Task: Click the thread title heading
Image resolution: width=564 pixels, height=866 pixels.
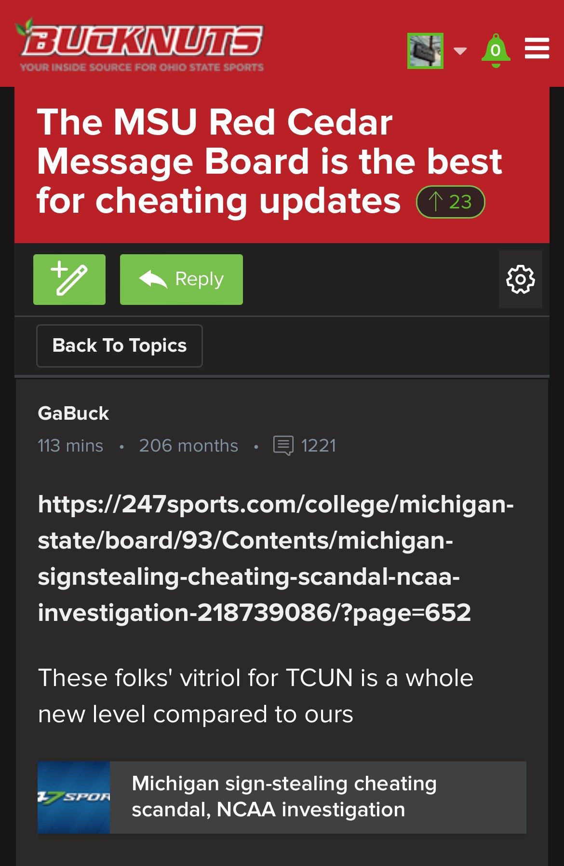Action: tap(269, 161)
